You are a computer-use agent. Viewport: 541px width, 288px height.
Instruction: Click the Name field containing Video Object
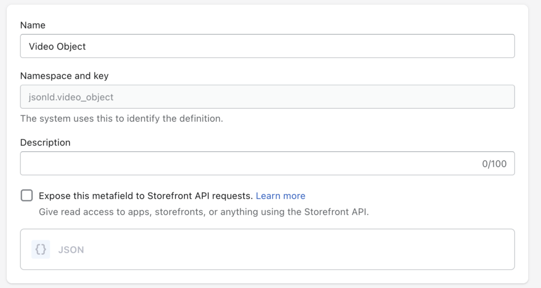click(267, 46)
